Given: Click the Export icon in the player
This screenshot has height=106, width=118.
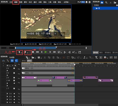Looking at the screenshot, I should point(80,52).
